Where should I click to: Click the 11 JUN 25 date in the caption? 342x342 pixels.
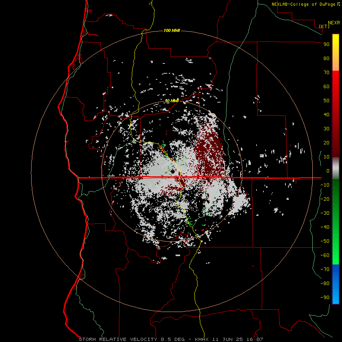click(228, 339)
